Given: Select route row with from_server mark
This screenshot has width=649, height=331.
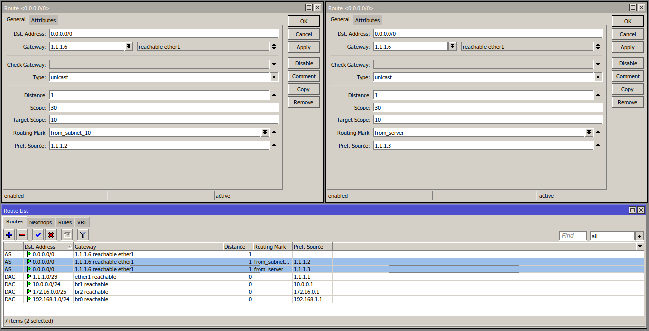Looking at the screenshot, I should coord(324,269).
